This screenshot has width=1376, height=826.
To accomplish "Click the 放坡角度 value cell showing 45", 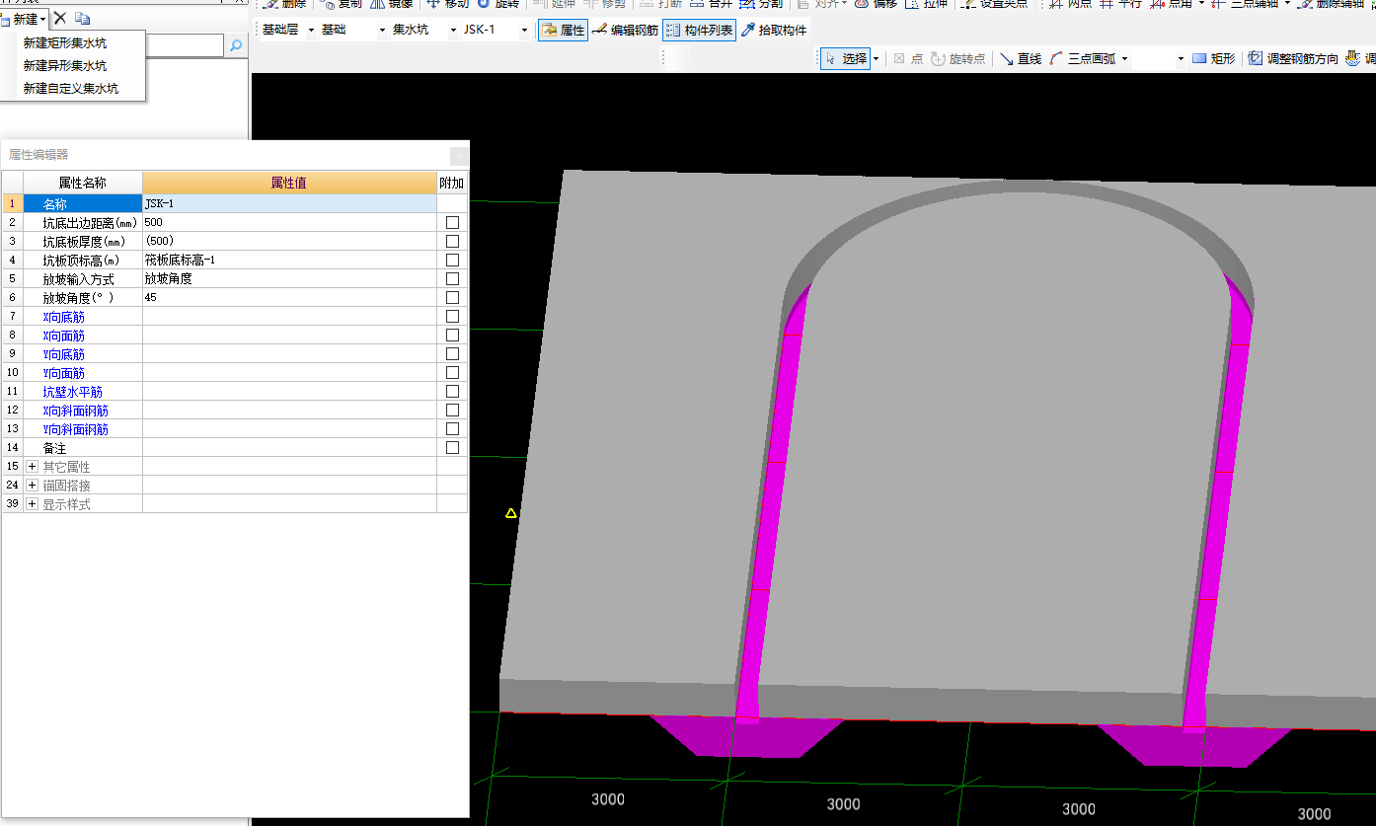I will click(x=289, y=298).
